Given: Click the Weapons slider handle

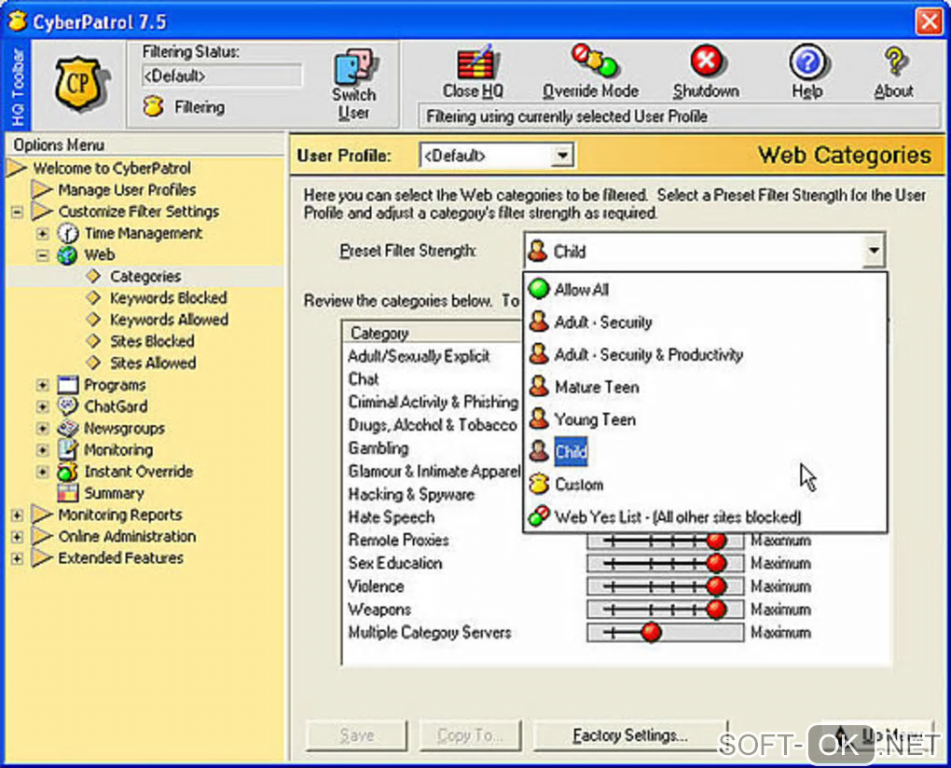Looking at the screenshot, I should (x=716, y=610).
